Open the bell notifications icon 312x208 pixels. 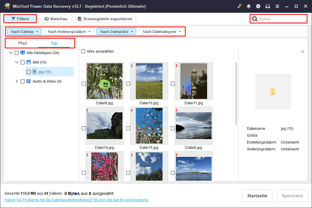click(x=249, y=6)
